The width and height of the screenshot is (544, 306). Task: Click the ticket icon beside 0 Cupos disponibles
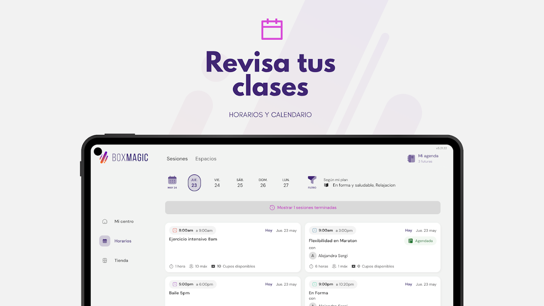point(353,266)
